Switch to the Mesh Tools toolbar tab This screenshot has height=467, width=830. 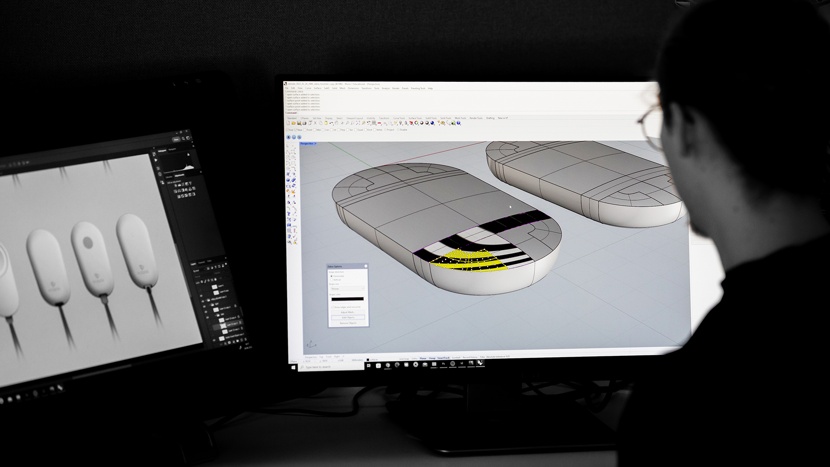460,118
